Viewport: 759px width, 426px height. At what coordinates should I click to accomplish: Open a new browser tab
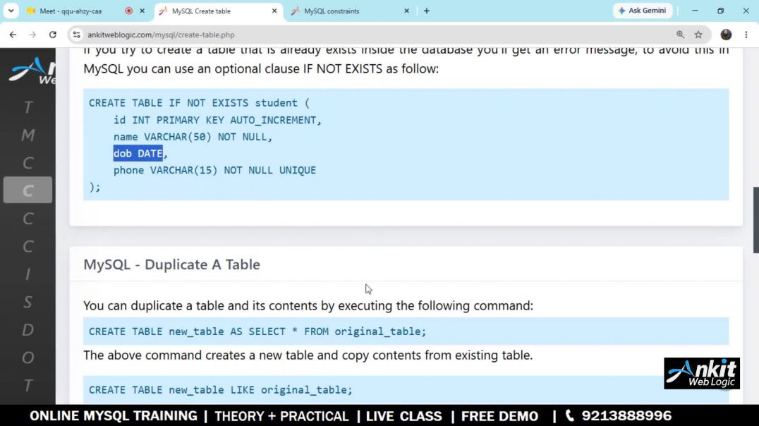(427, 11)
